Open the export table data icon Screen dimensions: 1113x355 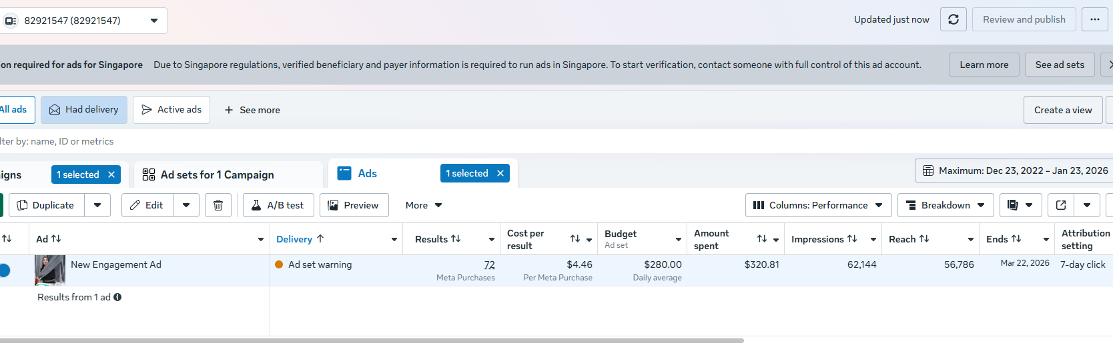1061,205
